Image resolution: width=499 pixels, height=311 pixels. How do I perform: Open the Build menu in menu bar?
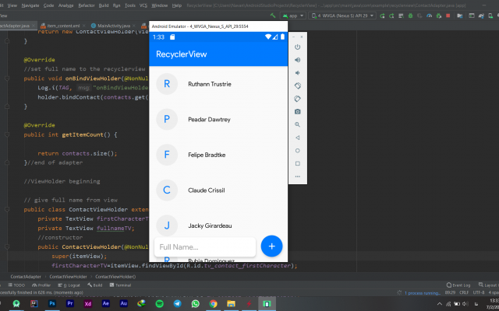click(x=104, y=5)
